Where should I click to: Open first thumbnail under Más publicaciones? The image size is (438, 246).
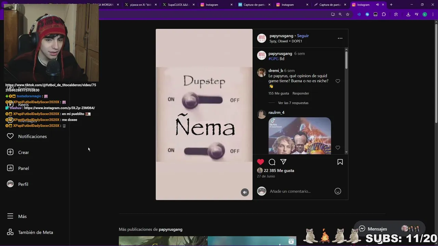163,241
